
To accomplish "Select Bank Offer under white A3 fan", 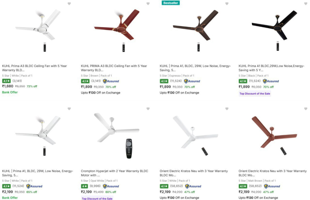I will 10,92.
